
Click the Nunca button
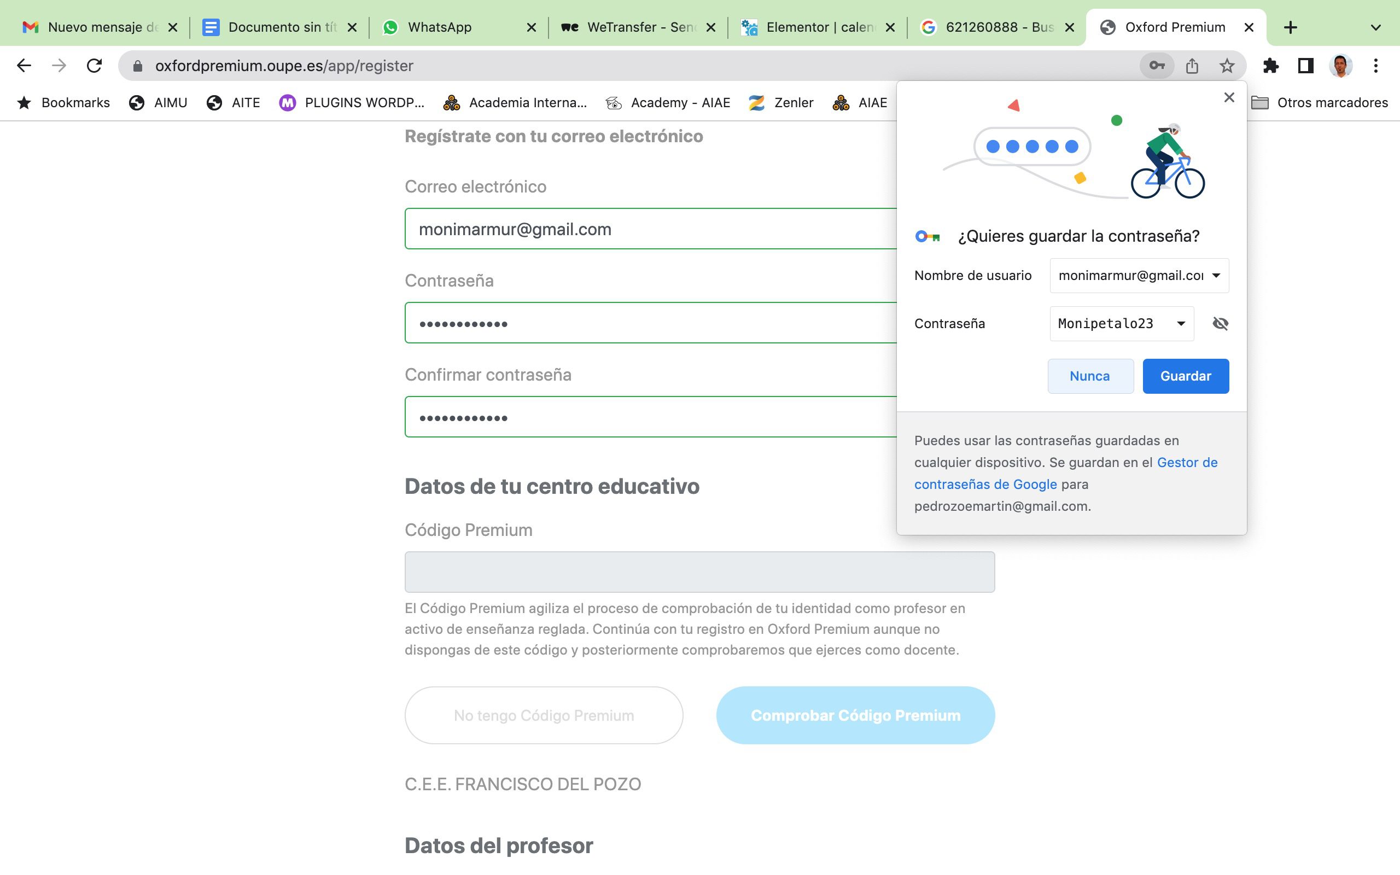1090,376
